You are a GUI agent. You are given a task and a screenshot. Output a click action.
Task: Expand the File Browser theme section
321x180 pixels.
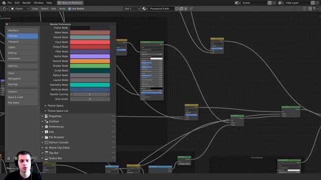coord(43,137)
